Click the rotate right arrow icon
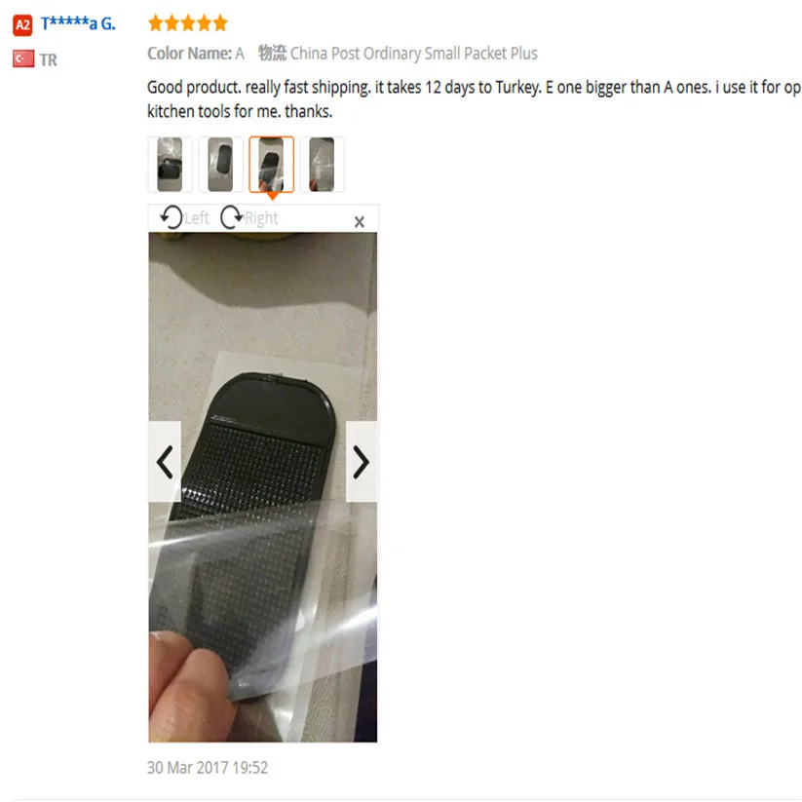The width and height of the screenshot is (802, 802). coord(231,217)
